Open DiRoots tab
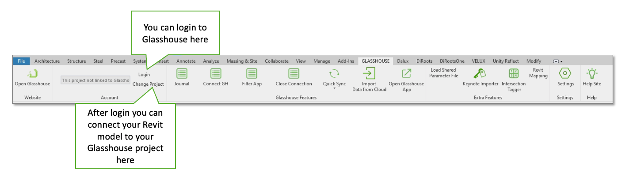 (424, 61)
